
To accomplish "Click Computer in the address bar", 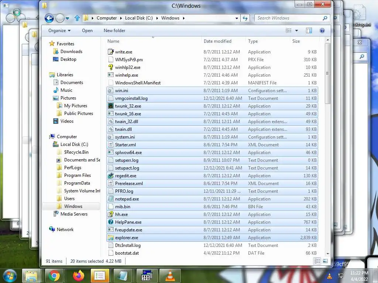I will click(107, 18).
